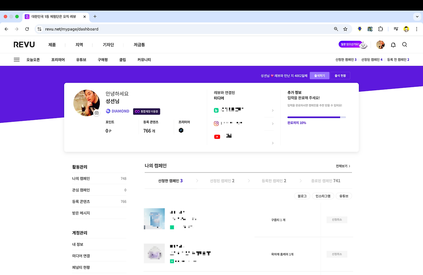Open notifications via the bell icon
Image resolution: width=423 pixels, height=275 pixels.
click(393, 45)
